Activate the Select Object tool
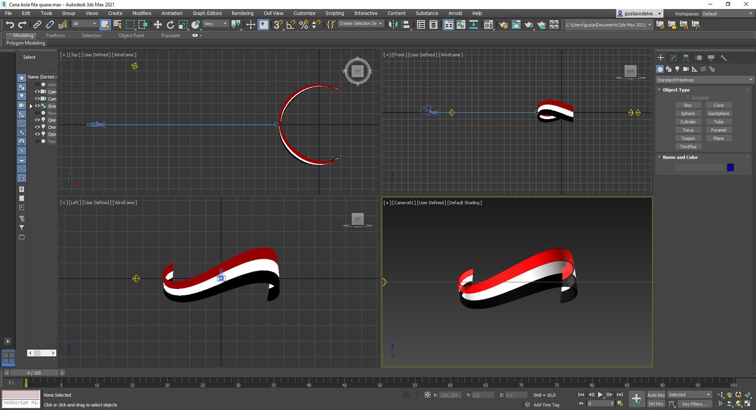Screen dimensions: 756x410 [x=105, y=24]
